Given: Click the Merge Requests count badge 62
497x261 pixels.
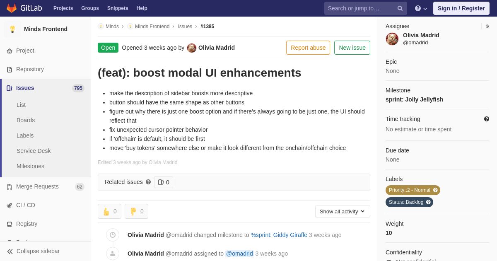Looking at the screenshot, I should (x=80, y=187).
